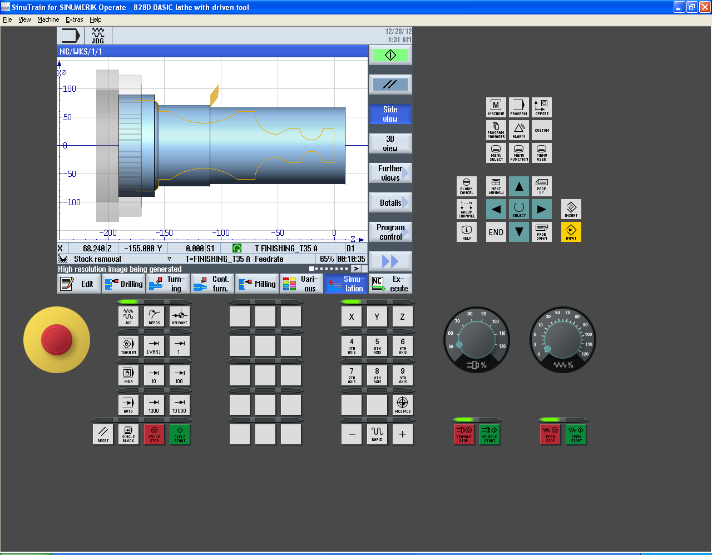712x555 pixels.
Task: Click the green CYCLE START key
Action: click(180, 434)
